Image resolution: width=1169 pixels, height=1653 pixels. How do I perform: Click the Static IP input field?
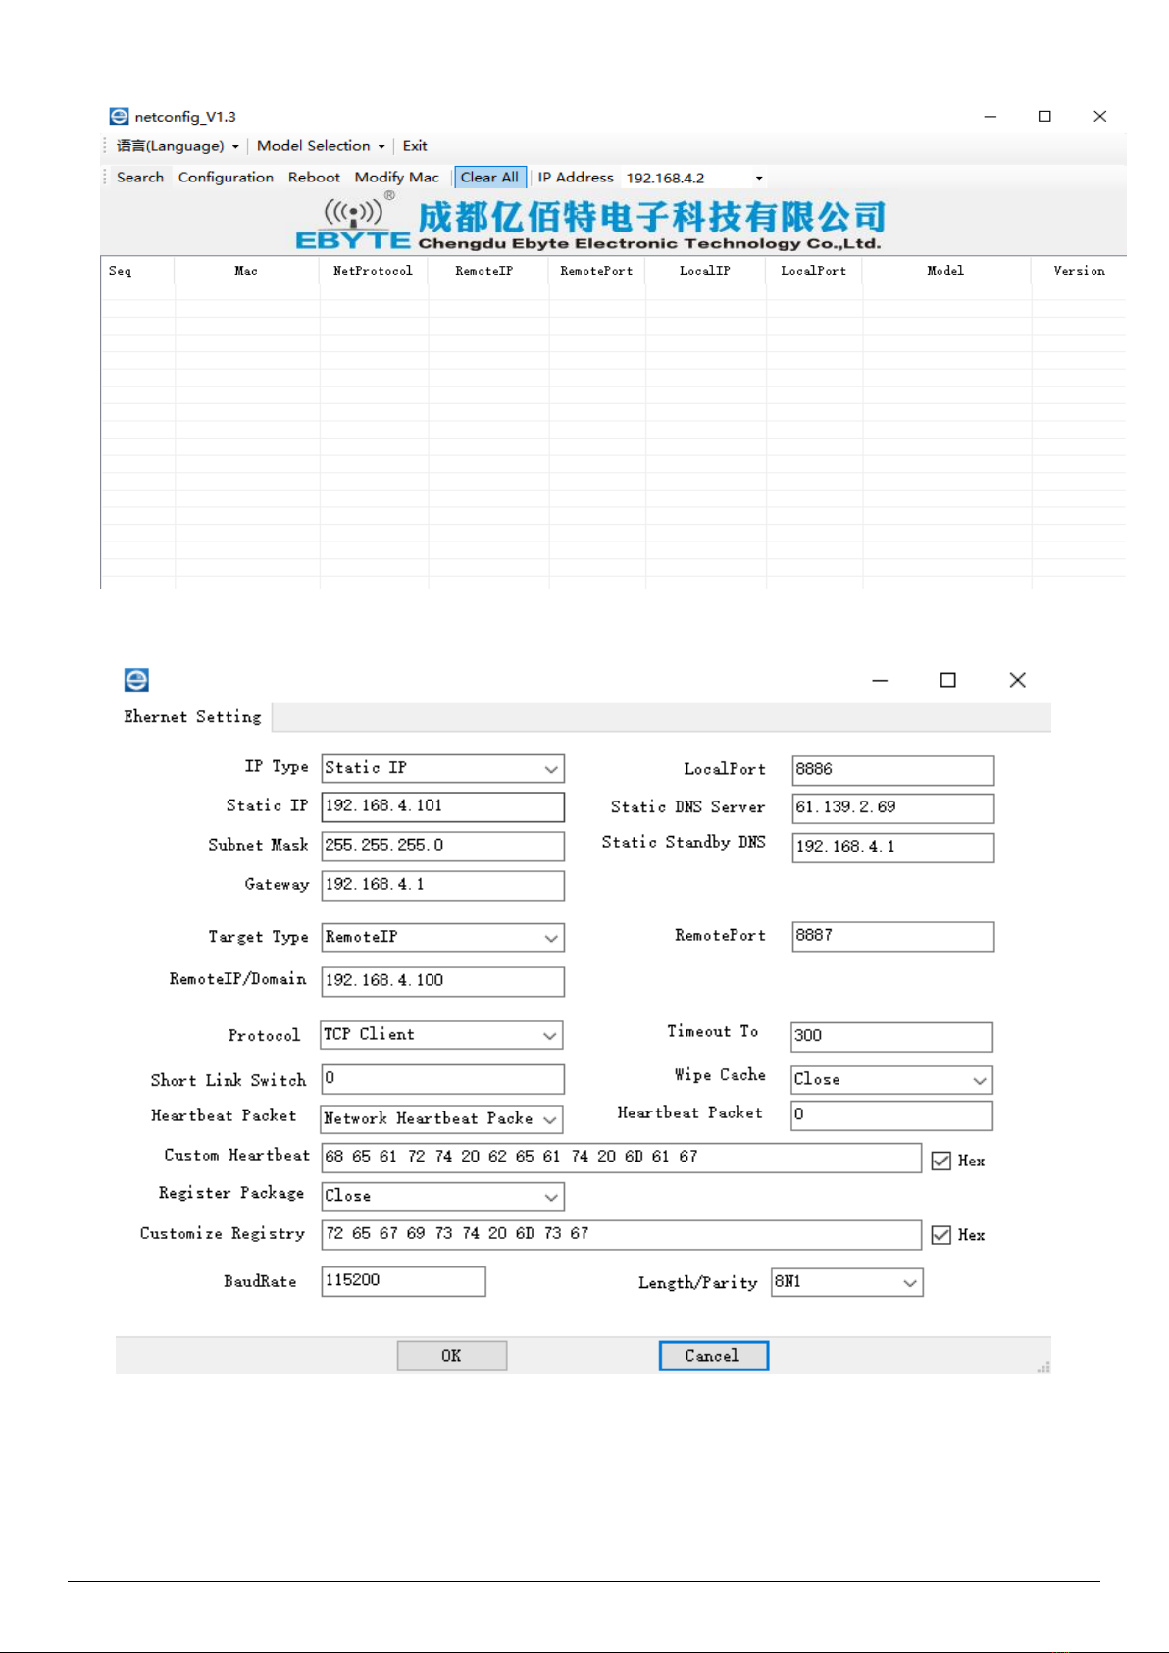click(442, 806)
